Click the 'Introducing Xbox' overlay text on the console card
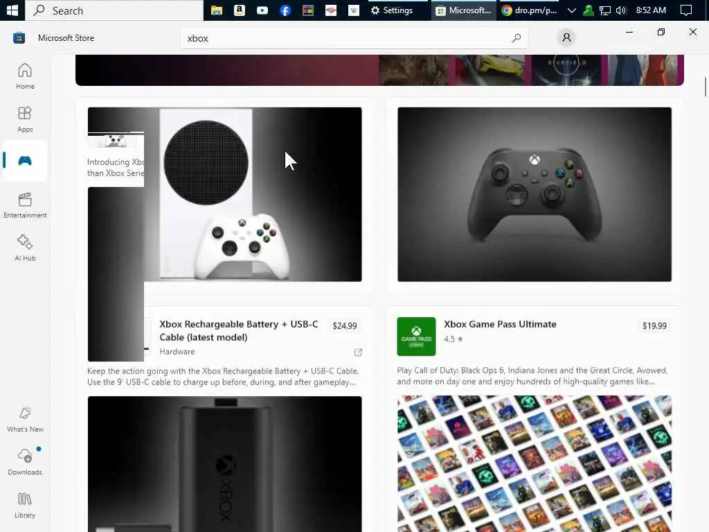The height and width of the screenshot is (532, 709). click(116, 168)
